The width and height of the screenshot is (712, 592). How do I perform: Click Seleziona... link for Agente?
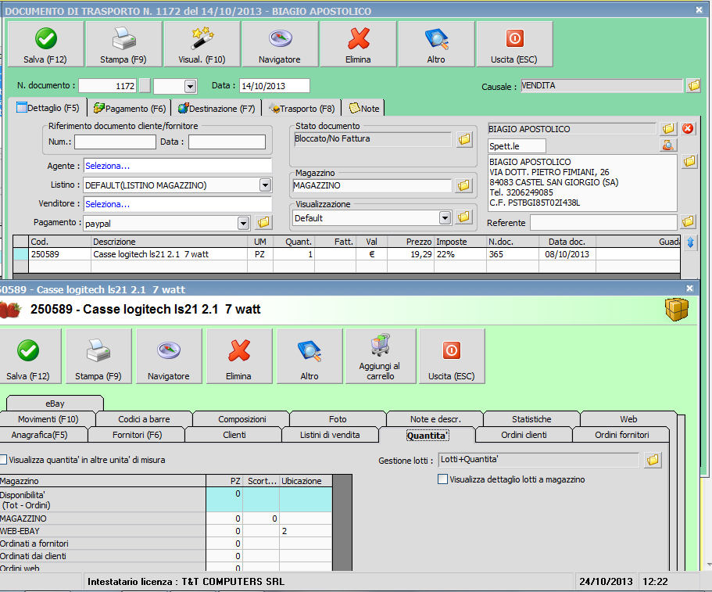coord(108,166)
